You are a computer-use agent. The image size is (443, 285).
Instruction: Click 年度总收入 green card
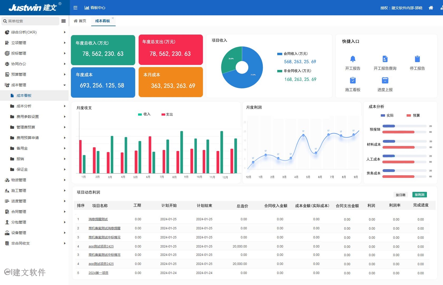tap(103, 50)
